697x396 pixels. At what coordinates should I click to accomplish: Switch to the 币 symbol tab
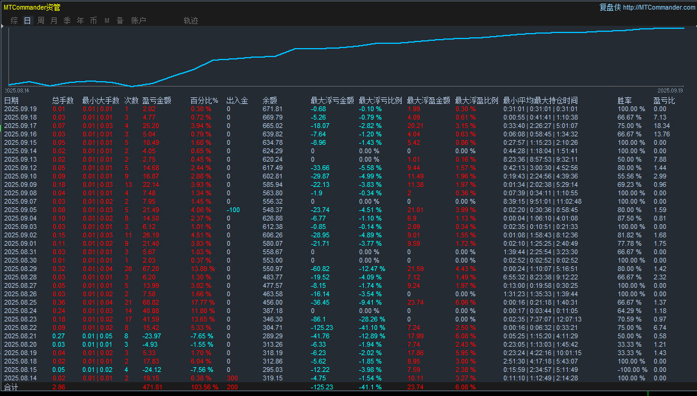click(x=94, y=20)
